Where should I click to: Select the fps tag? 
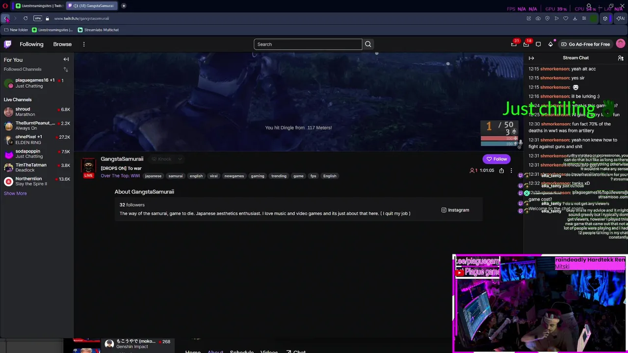313,176
